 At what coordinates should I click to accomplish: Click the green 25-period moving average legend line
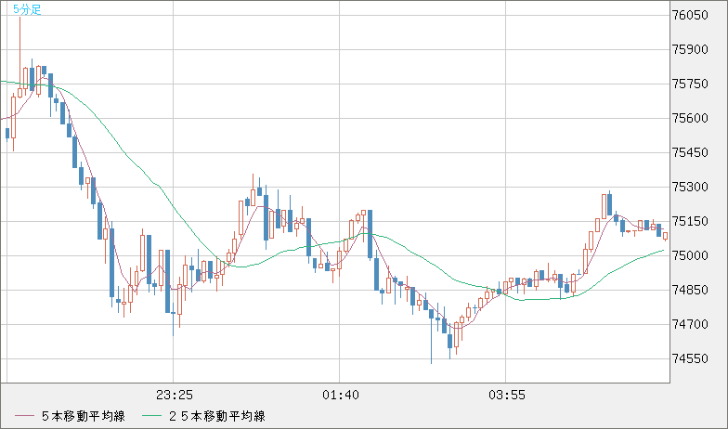tap(152, 416)
